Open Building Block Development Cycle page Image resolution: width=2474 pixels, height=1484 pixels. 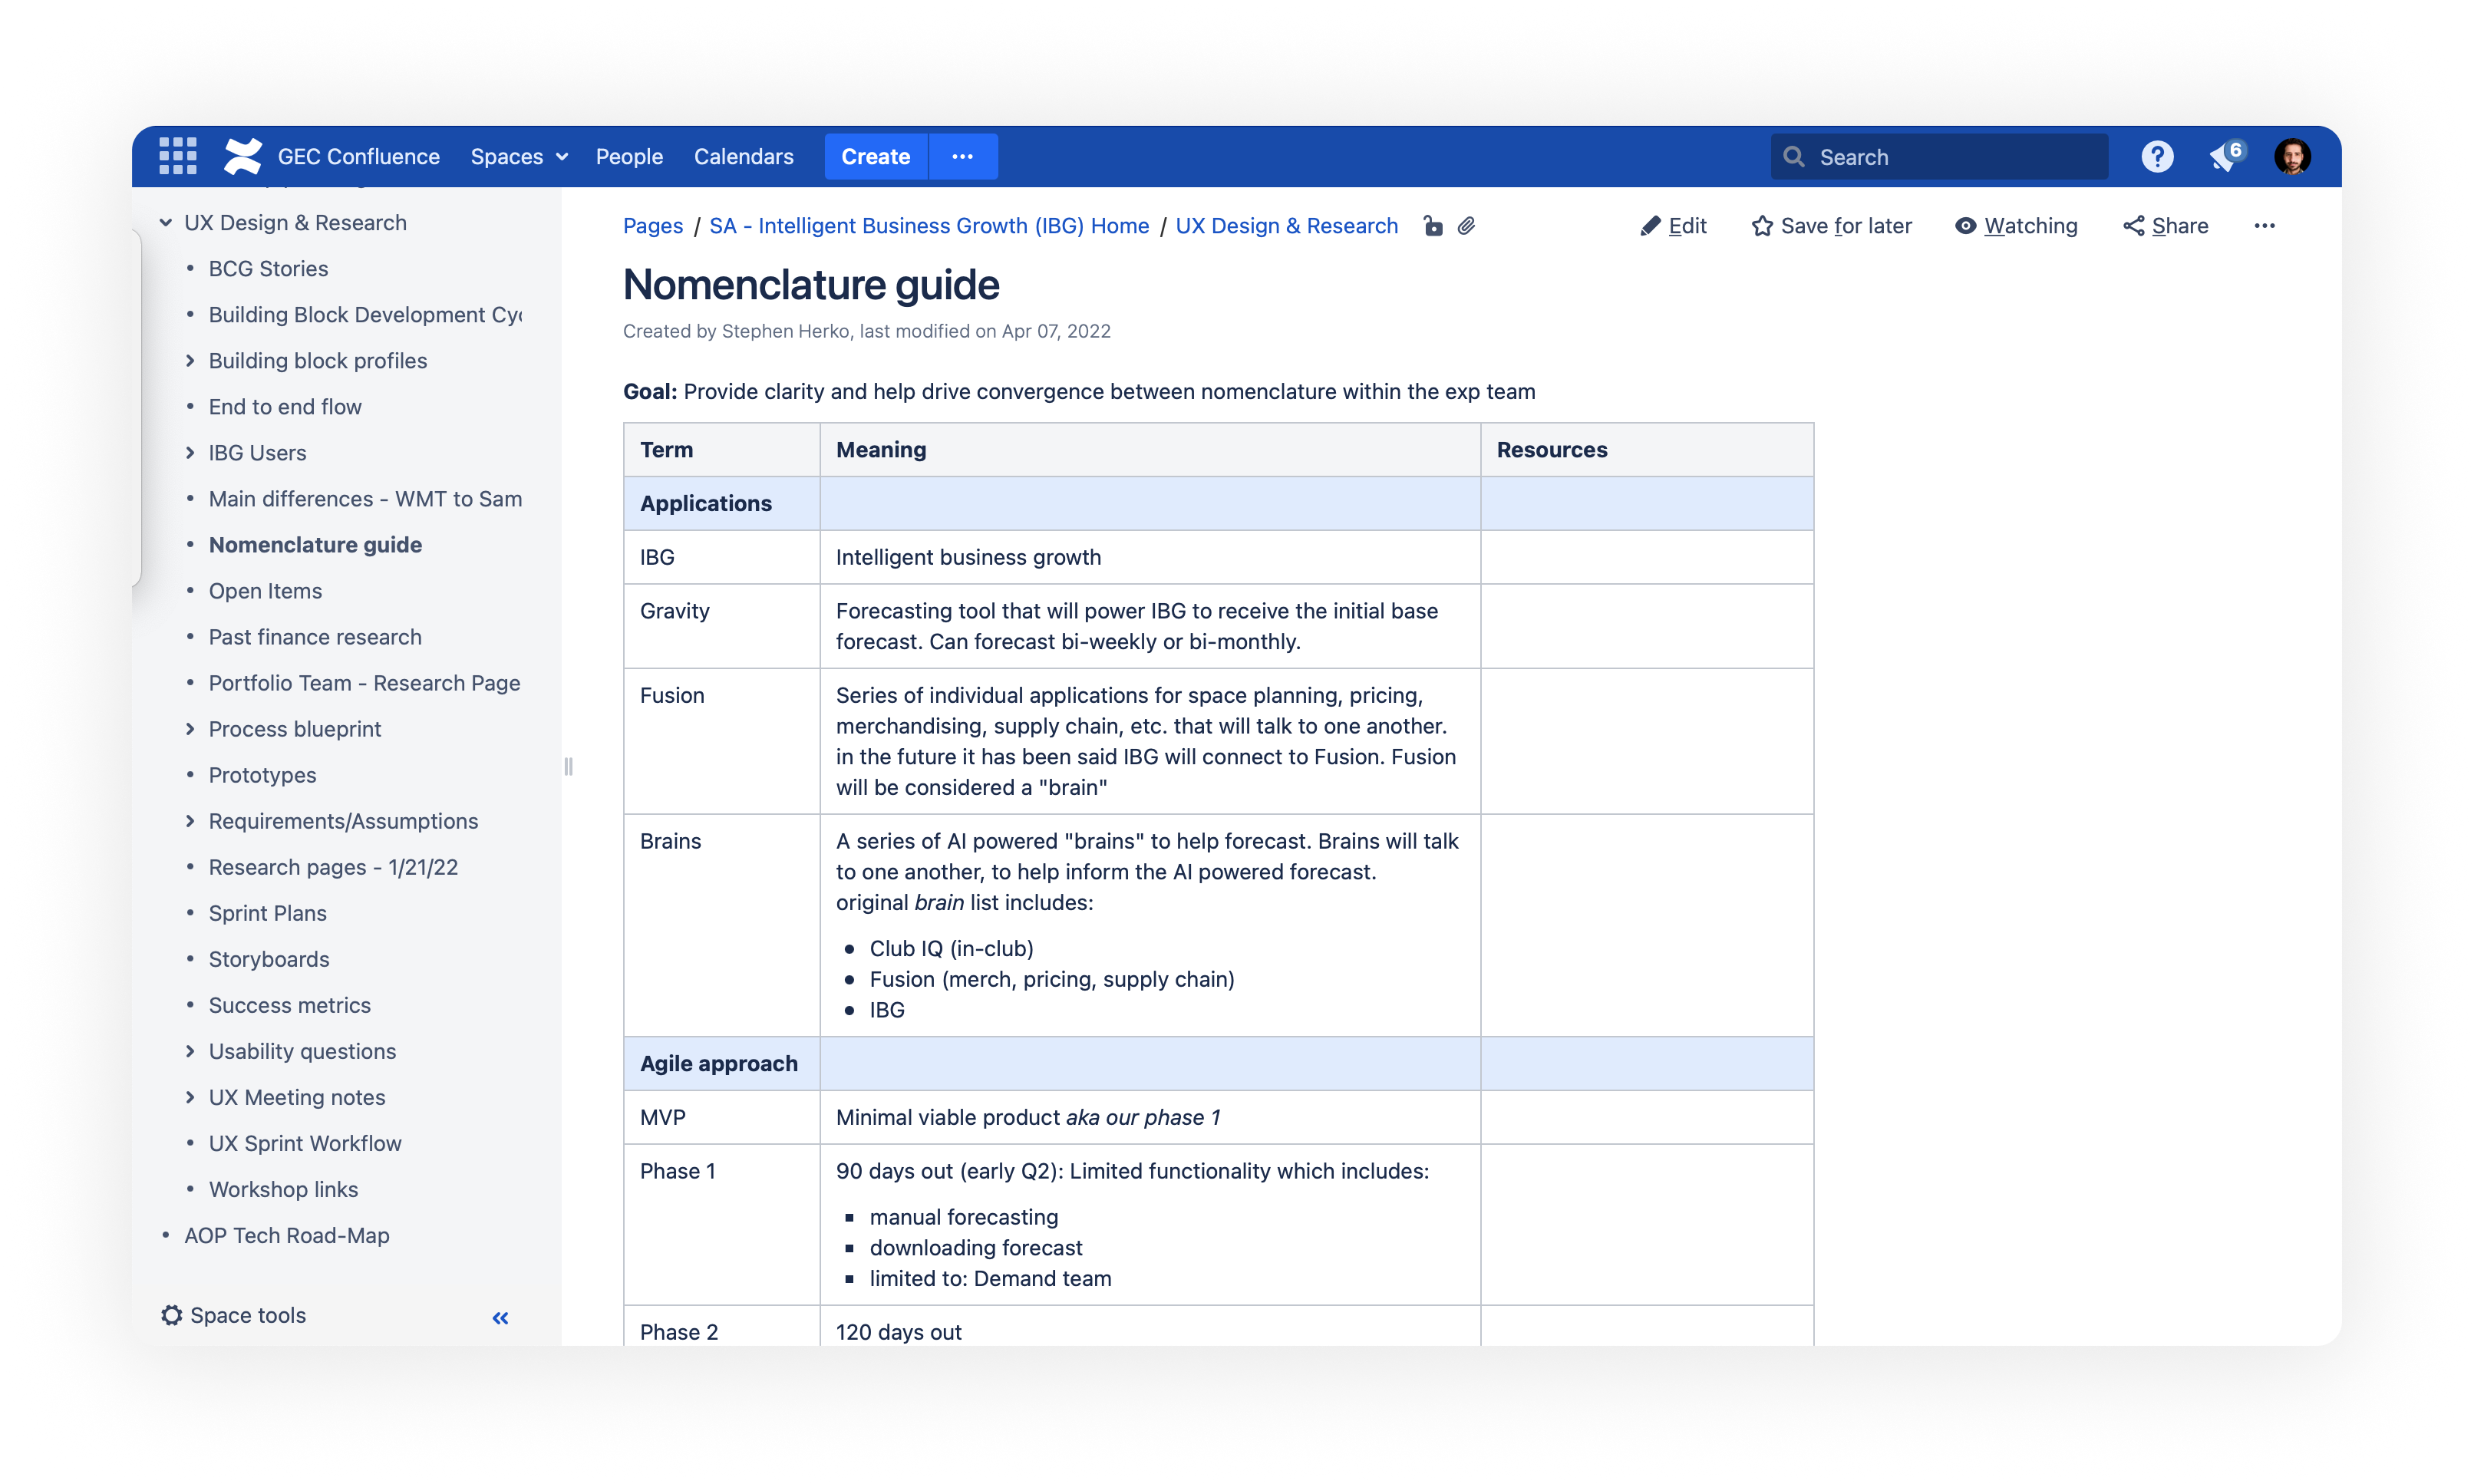pyautogui.click(x=365, y=314)
